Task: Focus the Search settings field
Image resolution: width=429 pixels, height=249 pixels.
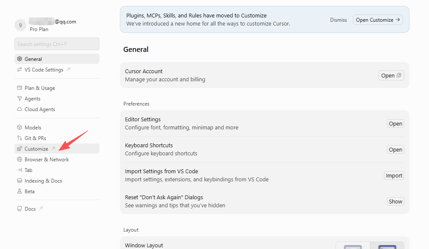Action: tap(57, 44)
